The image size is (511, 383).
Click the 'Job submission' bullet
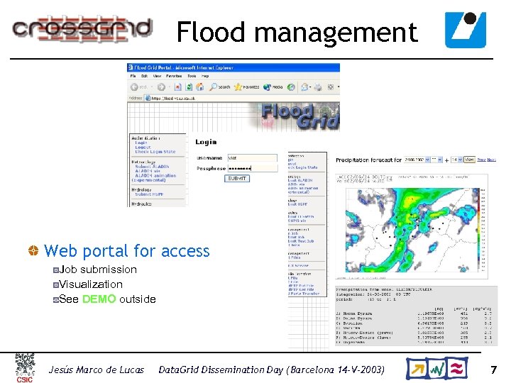tap(98, 270)
